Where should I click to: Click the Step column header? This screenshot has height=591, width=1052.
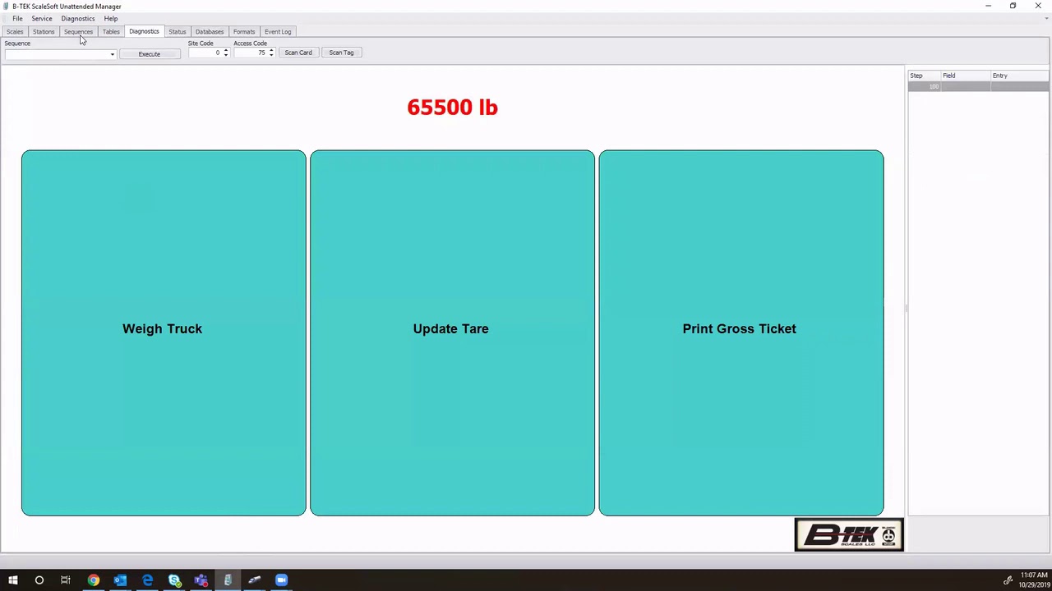click(x=924, y=76)
